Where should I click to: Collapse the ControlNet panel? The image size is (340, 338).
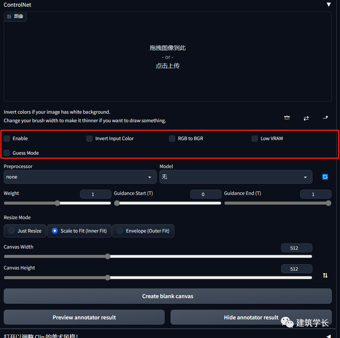[328, 4]
